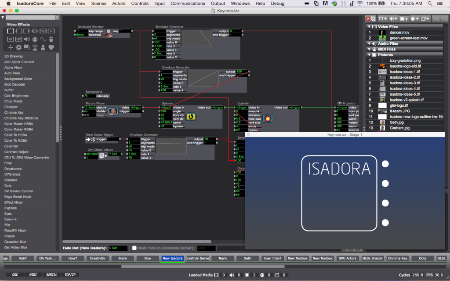Click the add 3D object icon

pyautogui.click(x=425, y=19)
